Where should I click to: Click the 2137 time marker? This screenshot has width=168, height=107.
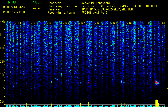point(114,23)
